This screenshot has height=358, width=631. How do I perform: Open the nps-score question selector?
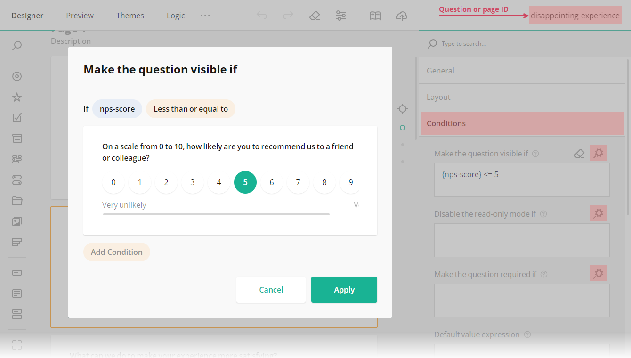pyautogui.click(x=117, y=109)
